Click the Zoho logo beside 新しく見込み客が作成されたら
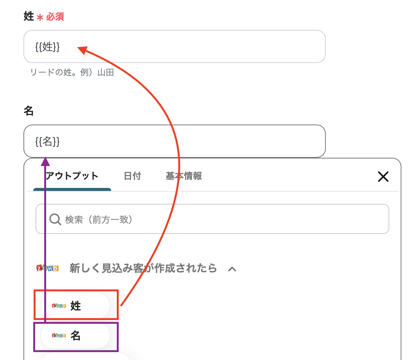 click(x=47, y=268)
